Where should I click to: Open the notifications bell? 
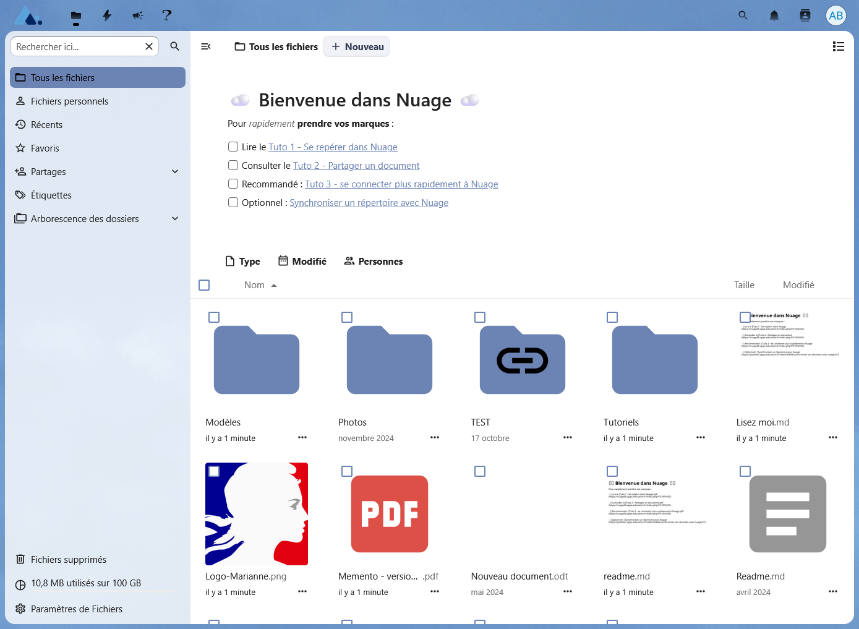(774, 15)
